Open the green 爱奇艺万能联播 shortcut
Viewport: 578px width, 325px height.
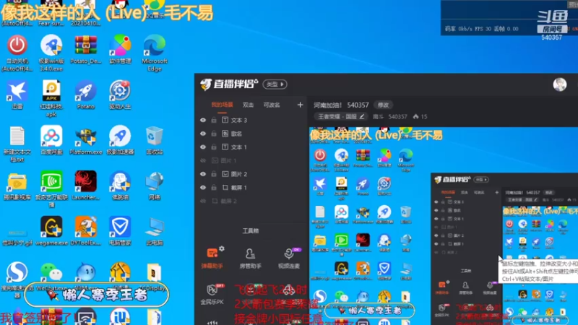click(x=51, y=189)
